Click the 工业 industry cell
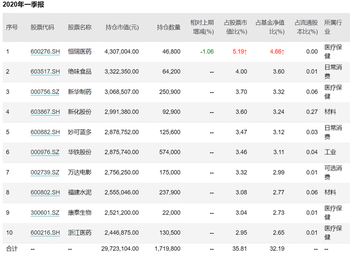Viewport: 350px width, 254px height. (330, 152)
